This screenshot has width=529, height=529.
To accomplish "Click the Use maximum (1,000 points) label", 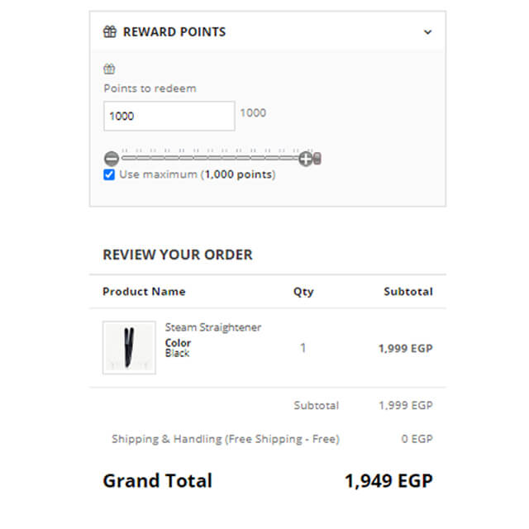I will pyautogui.click(x=197, y=175).
